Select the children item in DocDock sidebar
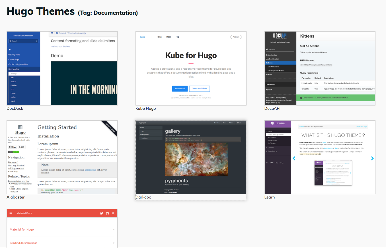 pos(14,85)
